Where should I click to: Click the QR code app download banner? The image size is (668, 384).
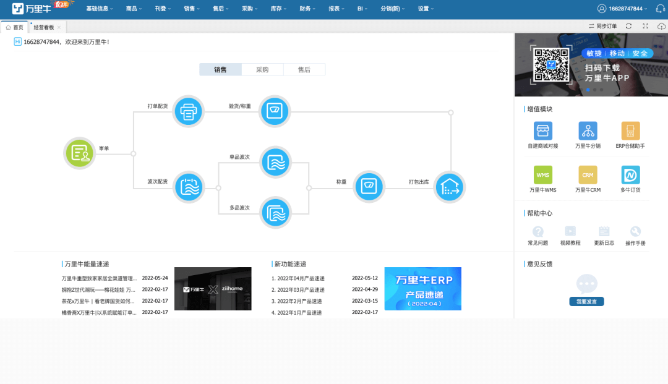pos(591,65)
